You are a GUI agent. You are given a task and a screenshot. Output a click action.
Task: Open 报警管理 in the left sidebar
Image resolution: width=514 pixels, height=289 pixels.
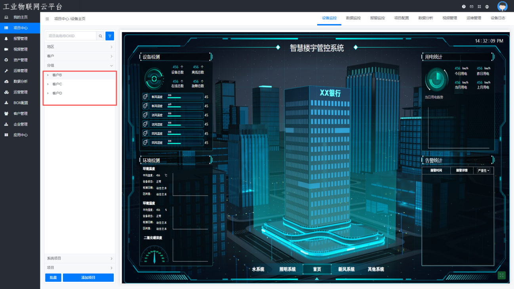click(20, 39)
